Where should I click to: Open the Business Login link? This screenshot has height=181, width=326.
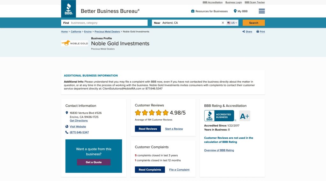pos(234,2)
